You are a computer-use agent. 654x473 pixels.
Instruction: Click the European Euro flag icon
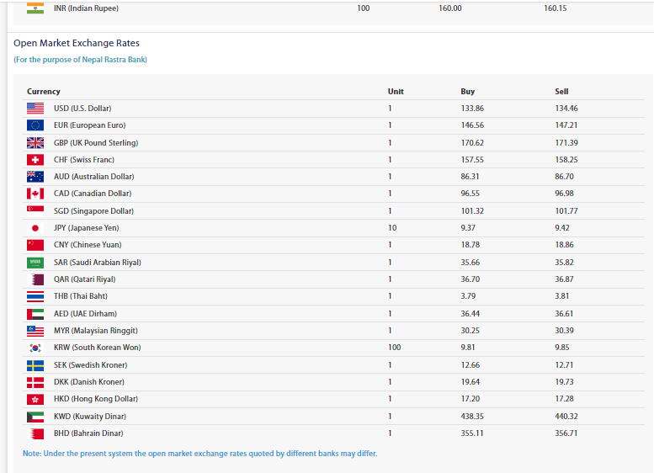click(x=35, y=125)
